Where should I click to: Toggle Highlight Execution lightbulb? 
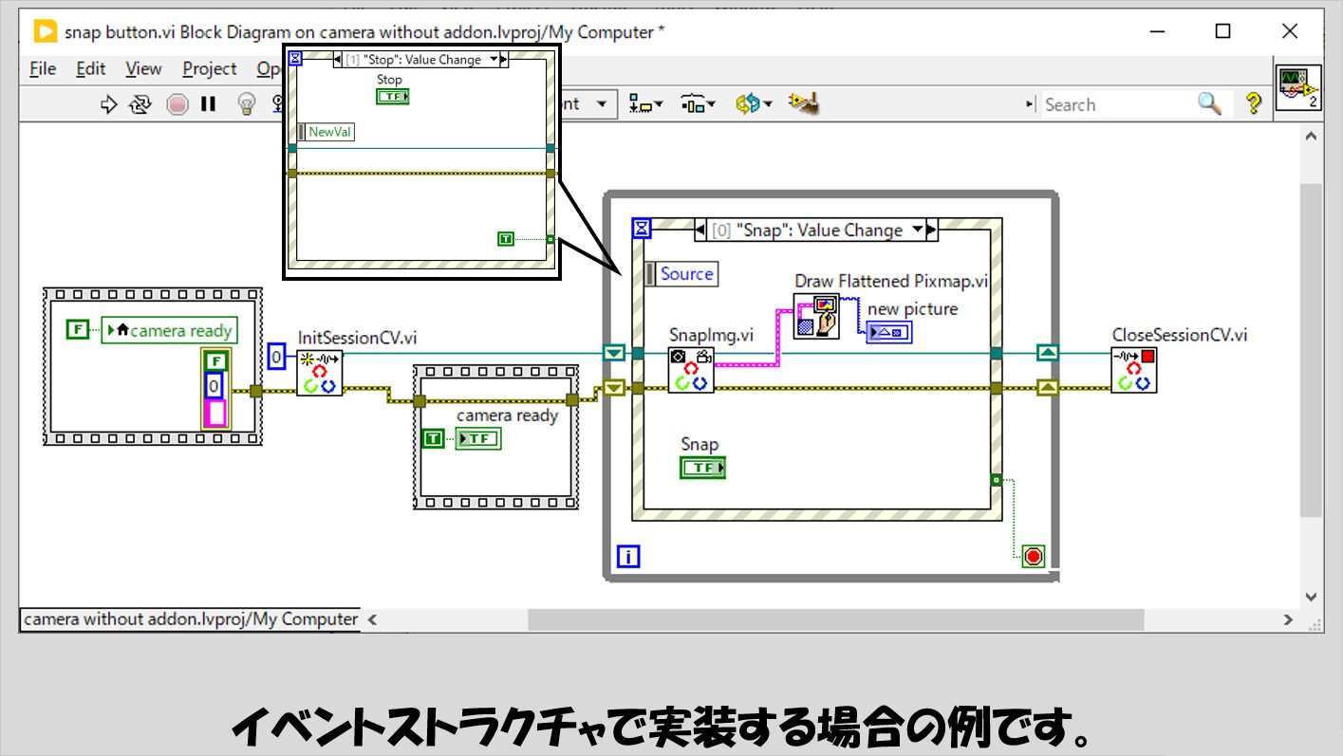coord(246,104)
